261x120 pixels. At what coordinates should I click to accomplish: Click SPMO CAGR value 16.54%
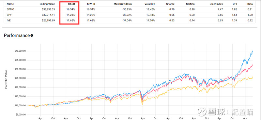[x=71, y=9]
